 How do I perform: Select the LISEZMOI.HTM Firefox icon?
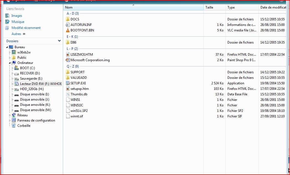pyautogui.click(x=68, y=54)
